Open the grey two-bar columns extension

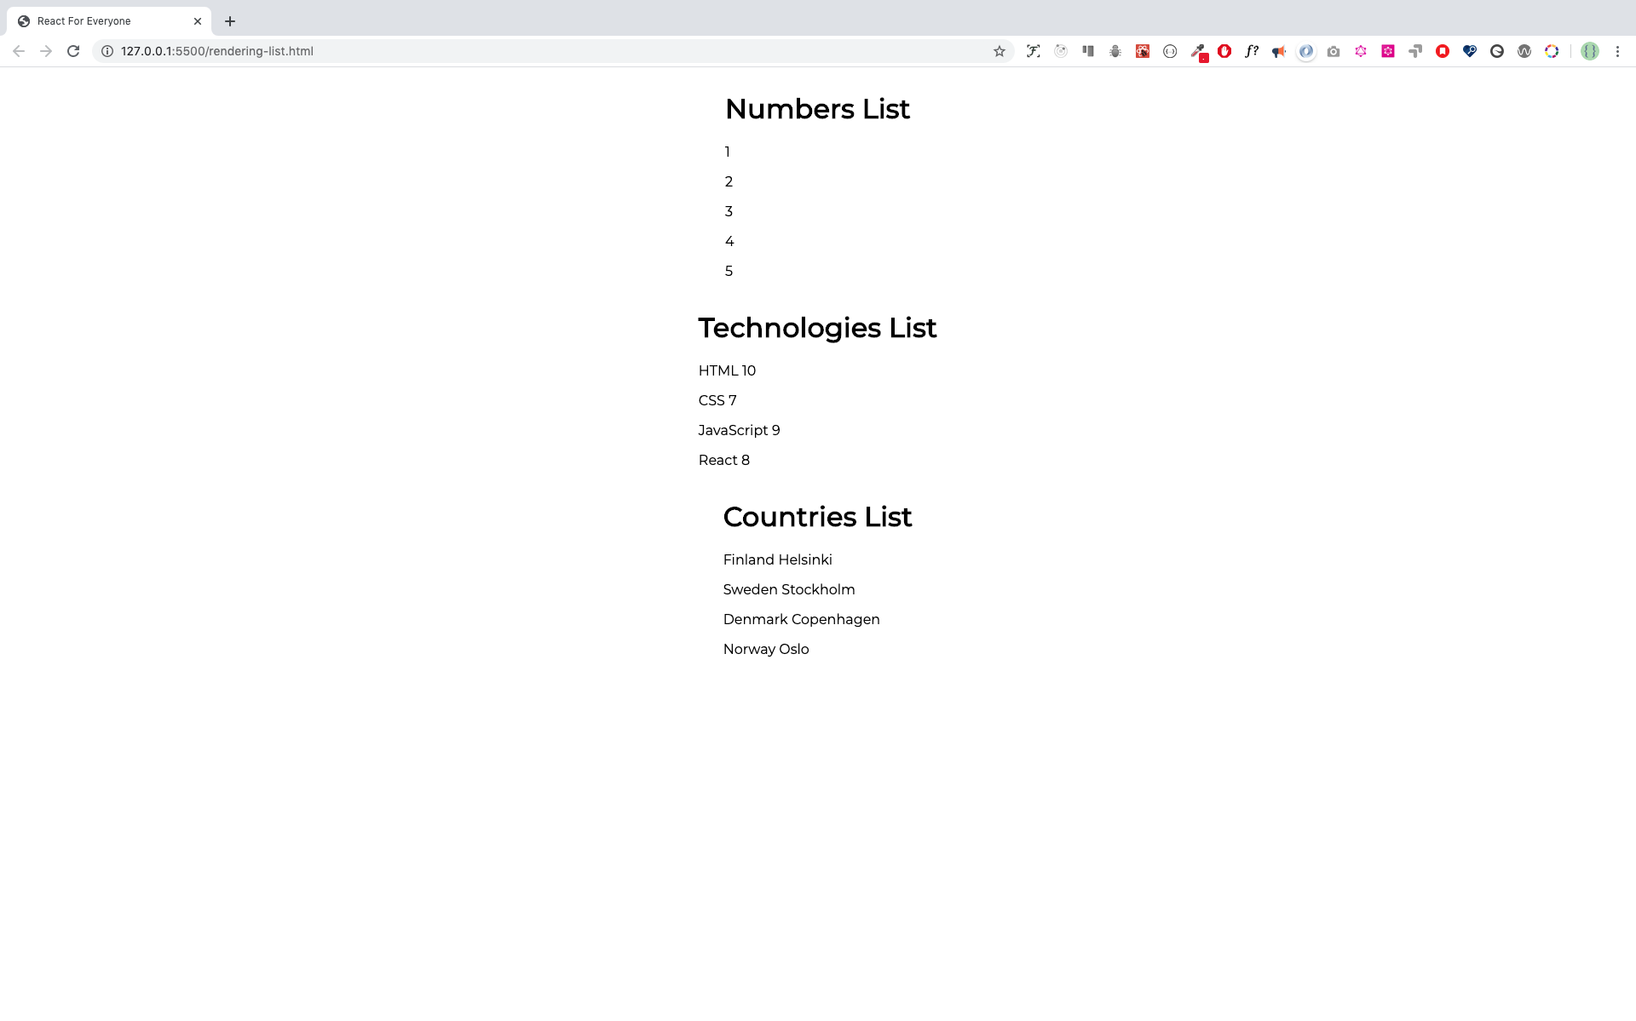[1088, 51]
